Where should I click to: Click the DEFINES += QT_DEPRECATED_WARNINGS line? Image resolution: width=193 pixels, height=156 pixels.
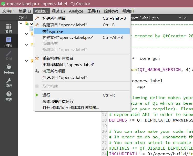151,120
